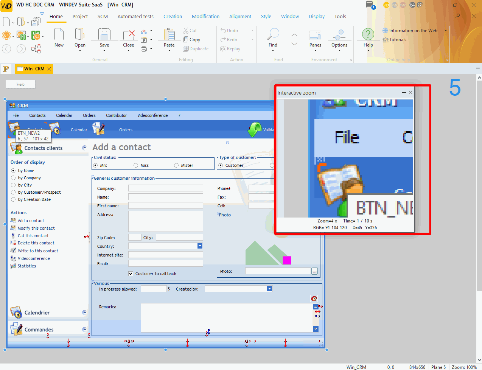482x370 pixels.
Task: Click the Calendar clock toolbar icon in CRM
Action: (x=55, y=129)
